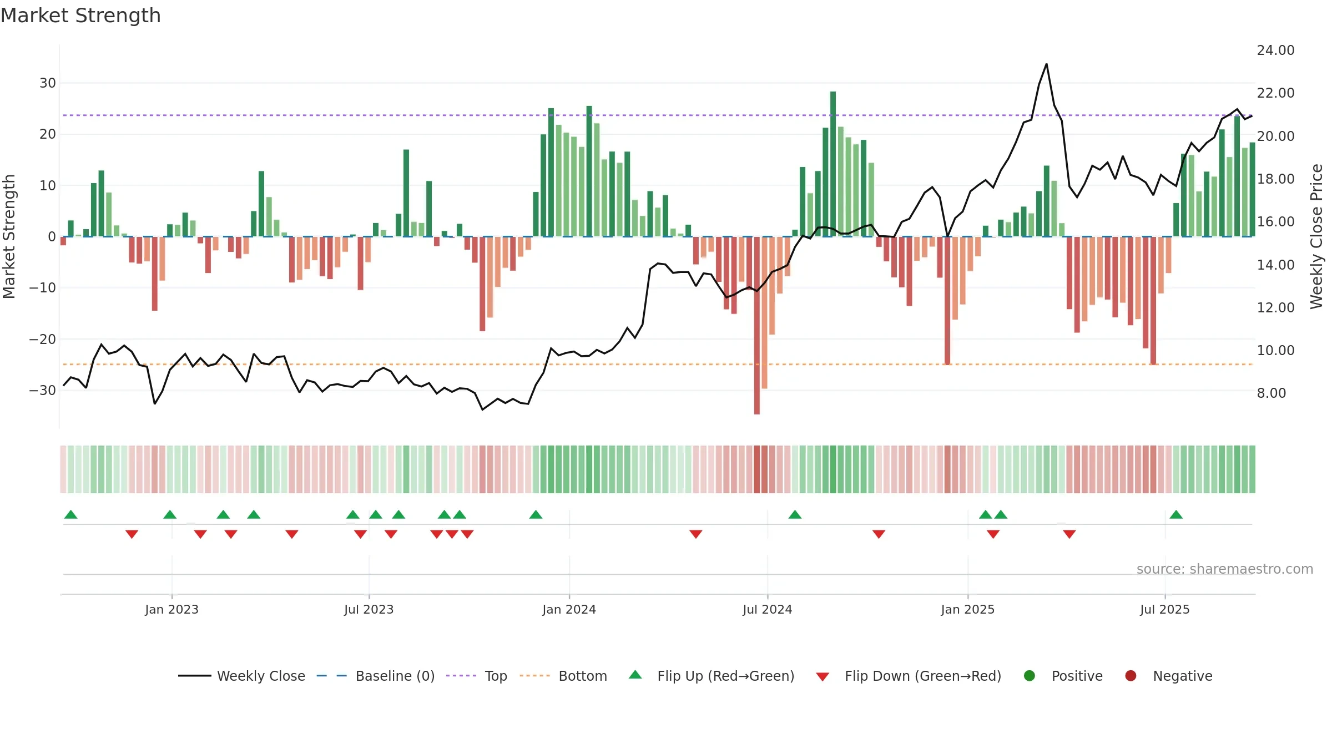
Task: Click the 22.00 price axis label
Action: 1275,93
